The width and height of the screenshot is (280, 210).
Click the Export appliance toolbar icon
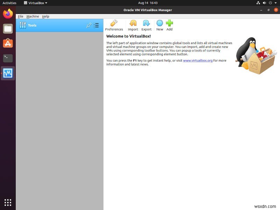pos(146,24)
